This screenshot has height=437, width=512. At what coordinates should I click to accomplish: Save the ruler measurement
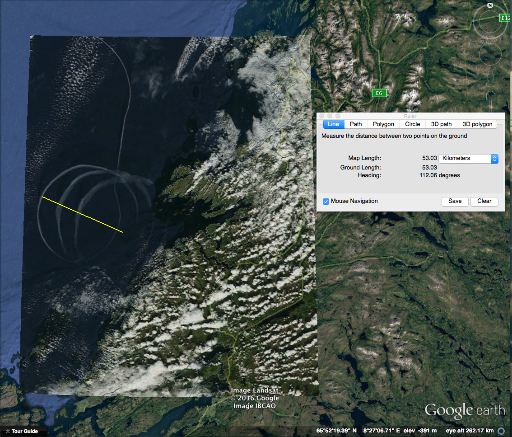[x=455, y=201]
